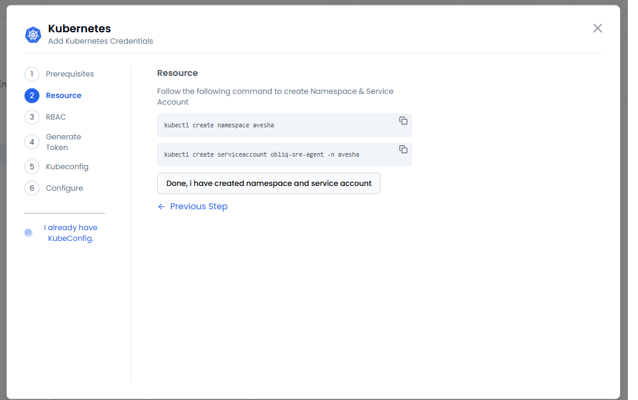Go to the Prerequisites step label
The image size is (638, 400).
pos(70,74)
